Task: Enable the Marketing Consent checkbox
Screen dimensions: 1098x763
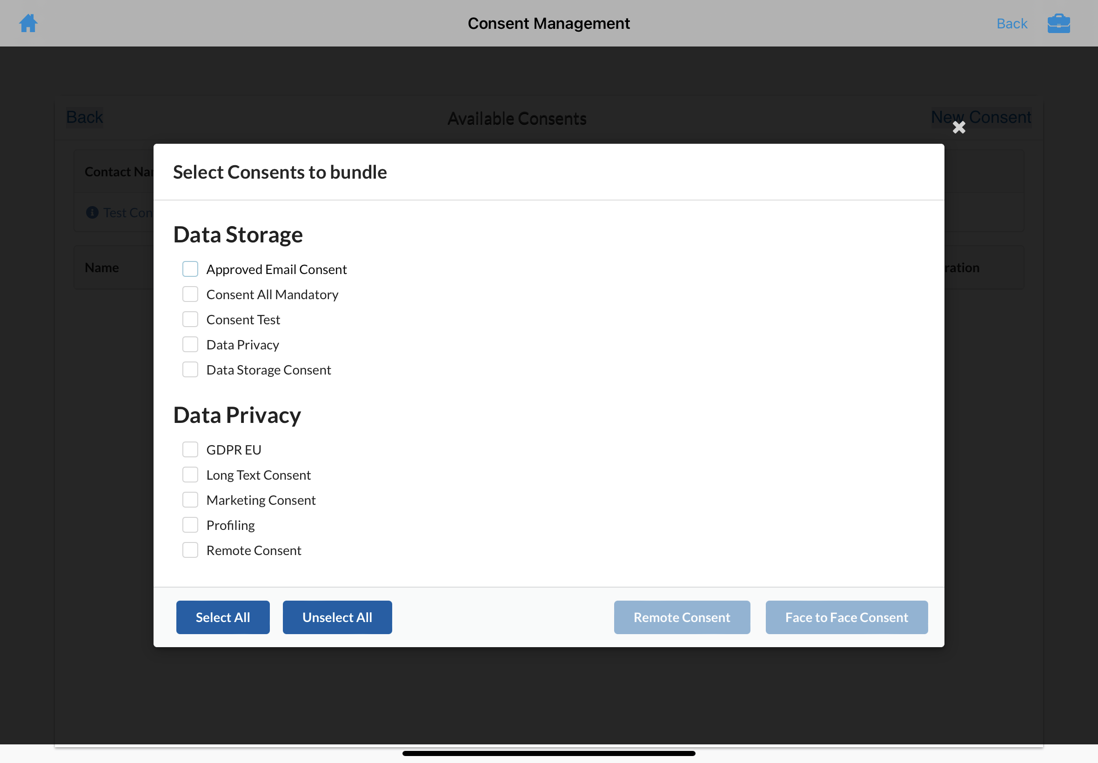Action: click(190, 500)
